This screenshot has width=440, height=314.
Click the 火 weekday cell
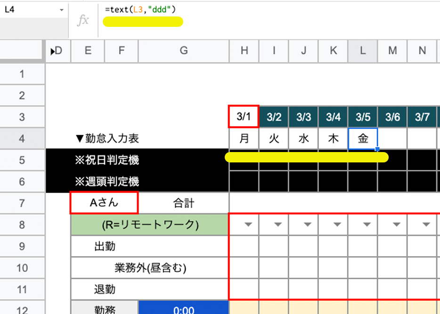(274, 138)
